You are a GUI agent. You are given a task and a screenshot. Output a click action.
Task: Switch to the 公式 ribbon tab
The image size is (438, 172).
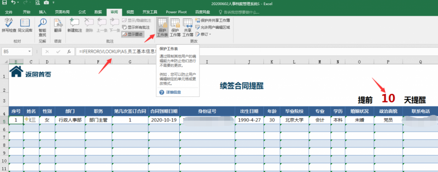(x=82, y=12)
